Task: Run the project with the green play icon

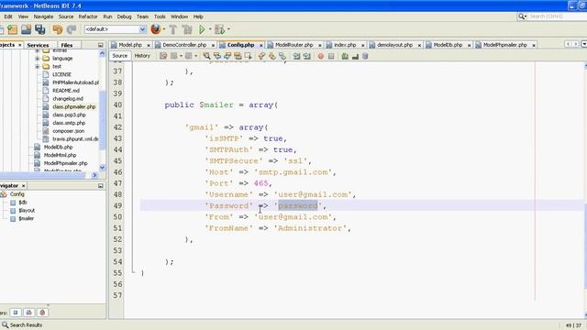Action: click(202, 29)
